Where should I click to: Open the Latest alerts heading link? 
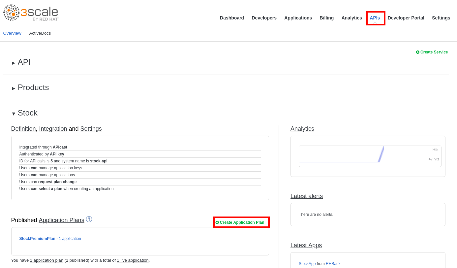(306, 196)
